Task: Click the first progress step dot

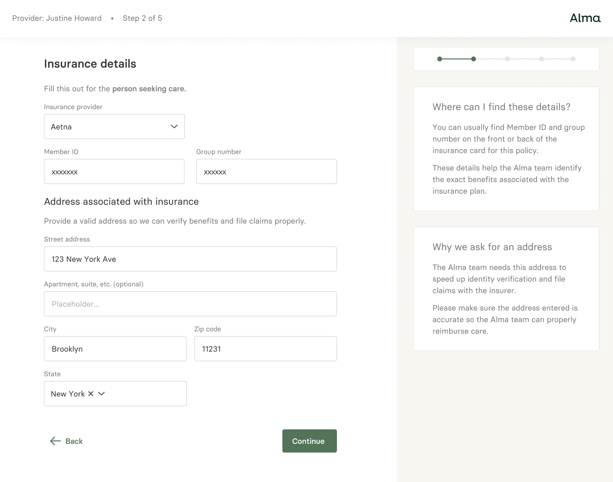Action: click(x=440, y=59)
